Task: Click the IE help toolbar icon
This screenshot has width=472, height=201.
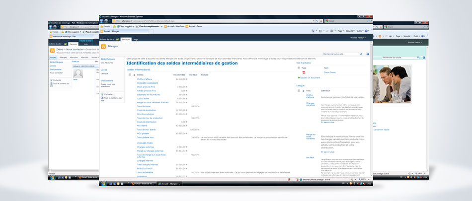Action: [x=366, y=31]
